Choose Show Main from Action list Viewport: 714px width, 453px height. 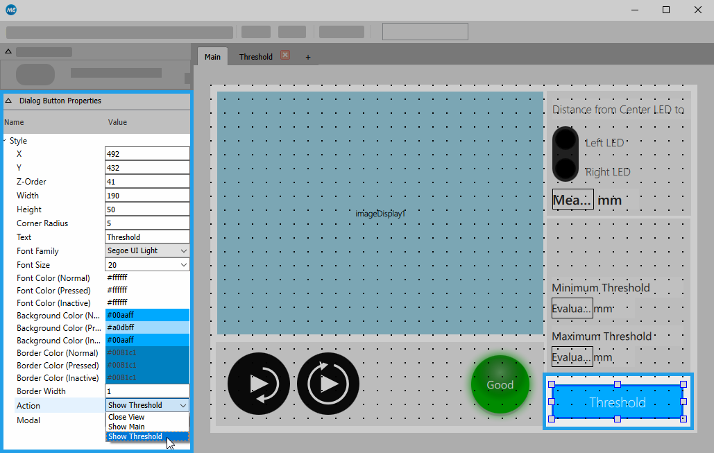[x=126, y=427]
